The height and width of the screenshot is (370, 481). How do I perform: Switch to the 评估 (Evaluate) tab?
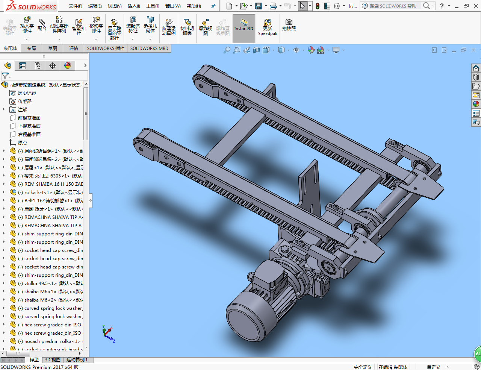[74, 49]
